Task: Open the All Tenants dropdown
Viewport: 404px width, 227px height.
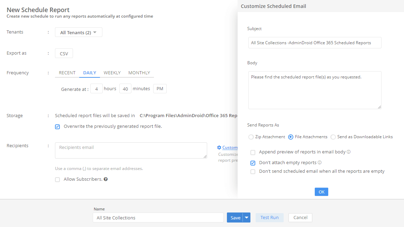Action: (79, 32)
